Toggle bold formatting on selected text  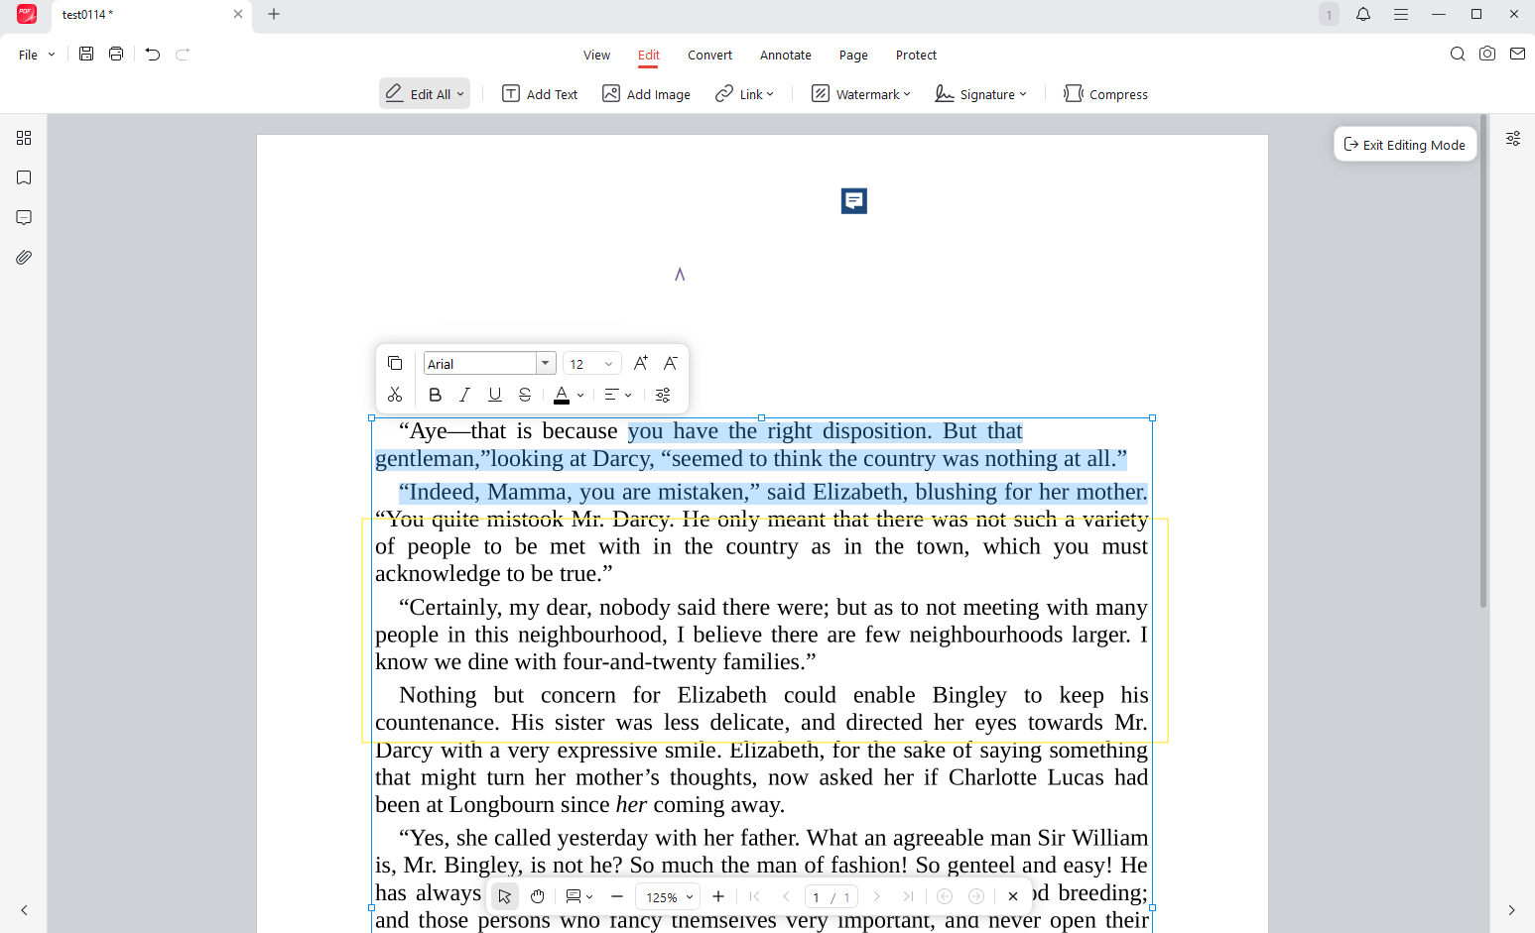[435, 394]
